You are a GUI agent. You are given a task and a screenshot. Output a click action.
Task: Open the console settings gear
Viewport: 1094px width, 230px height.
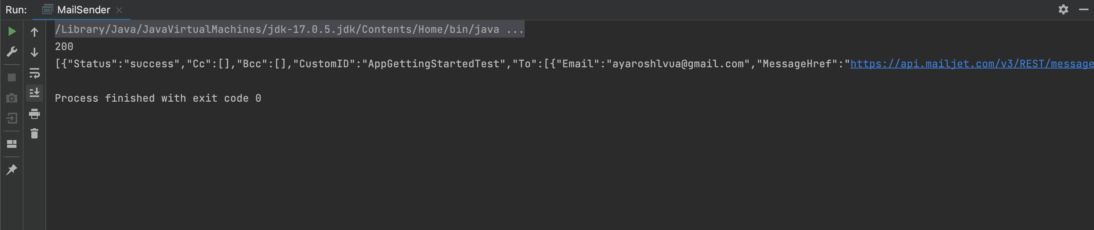coord(1064,9)
